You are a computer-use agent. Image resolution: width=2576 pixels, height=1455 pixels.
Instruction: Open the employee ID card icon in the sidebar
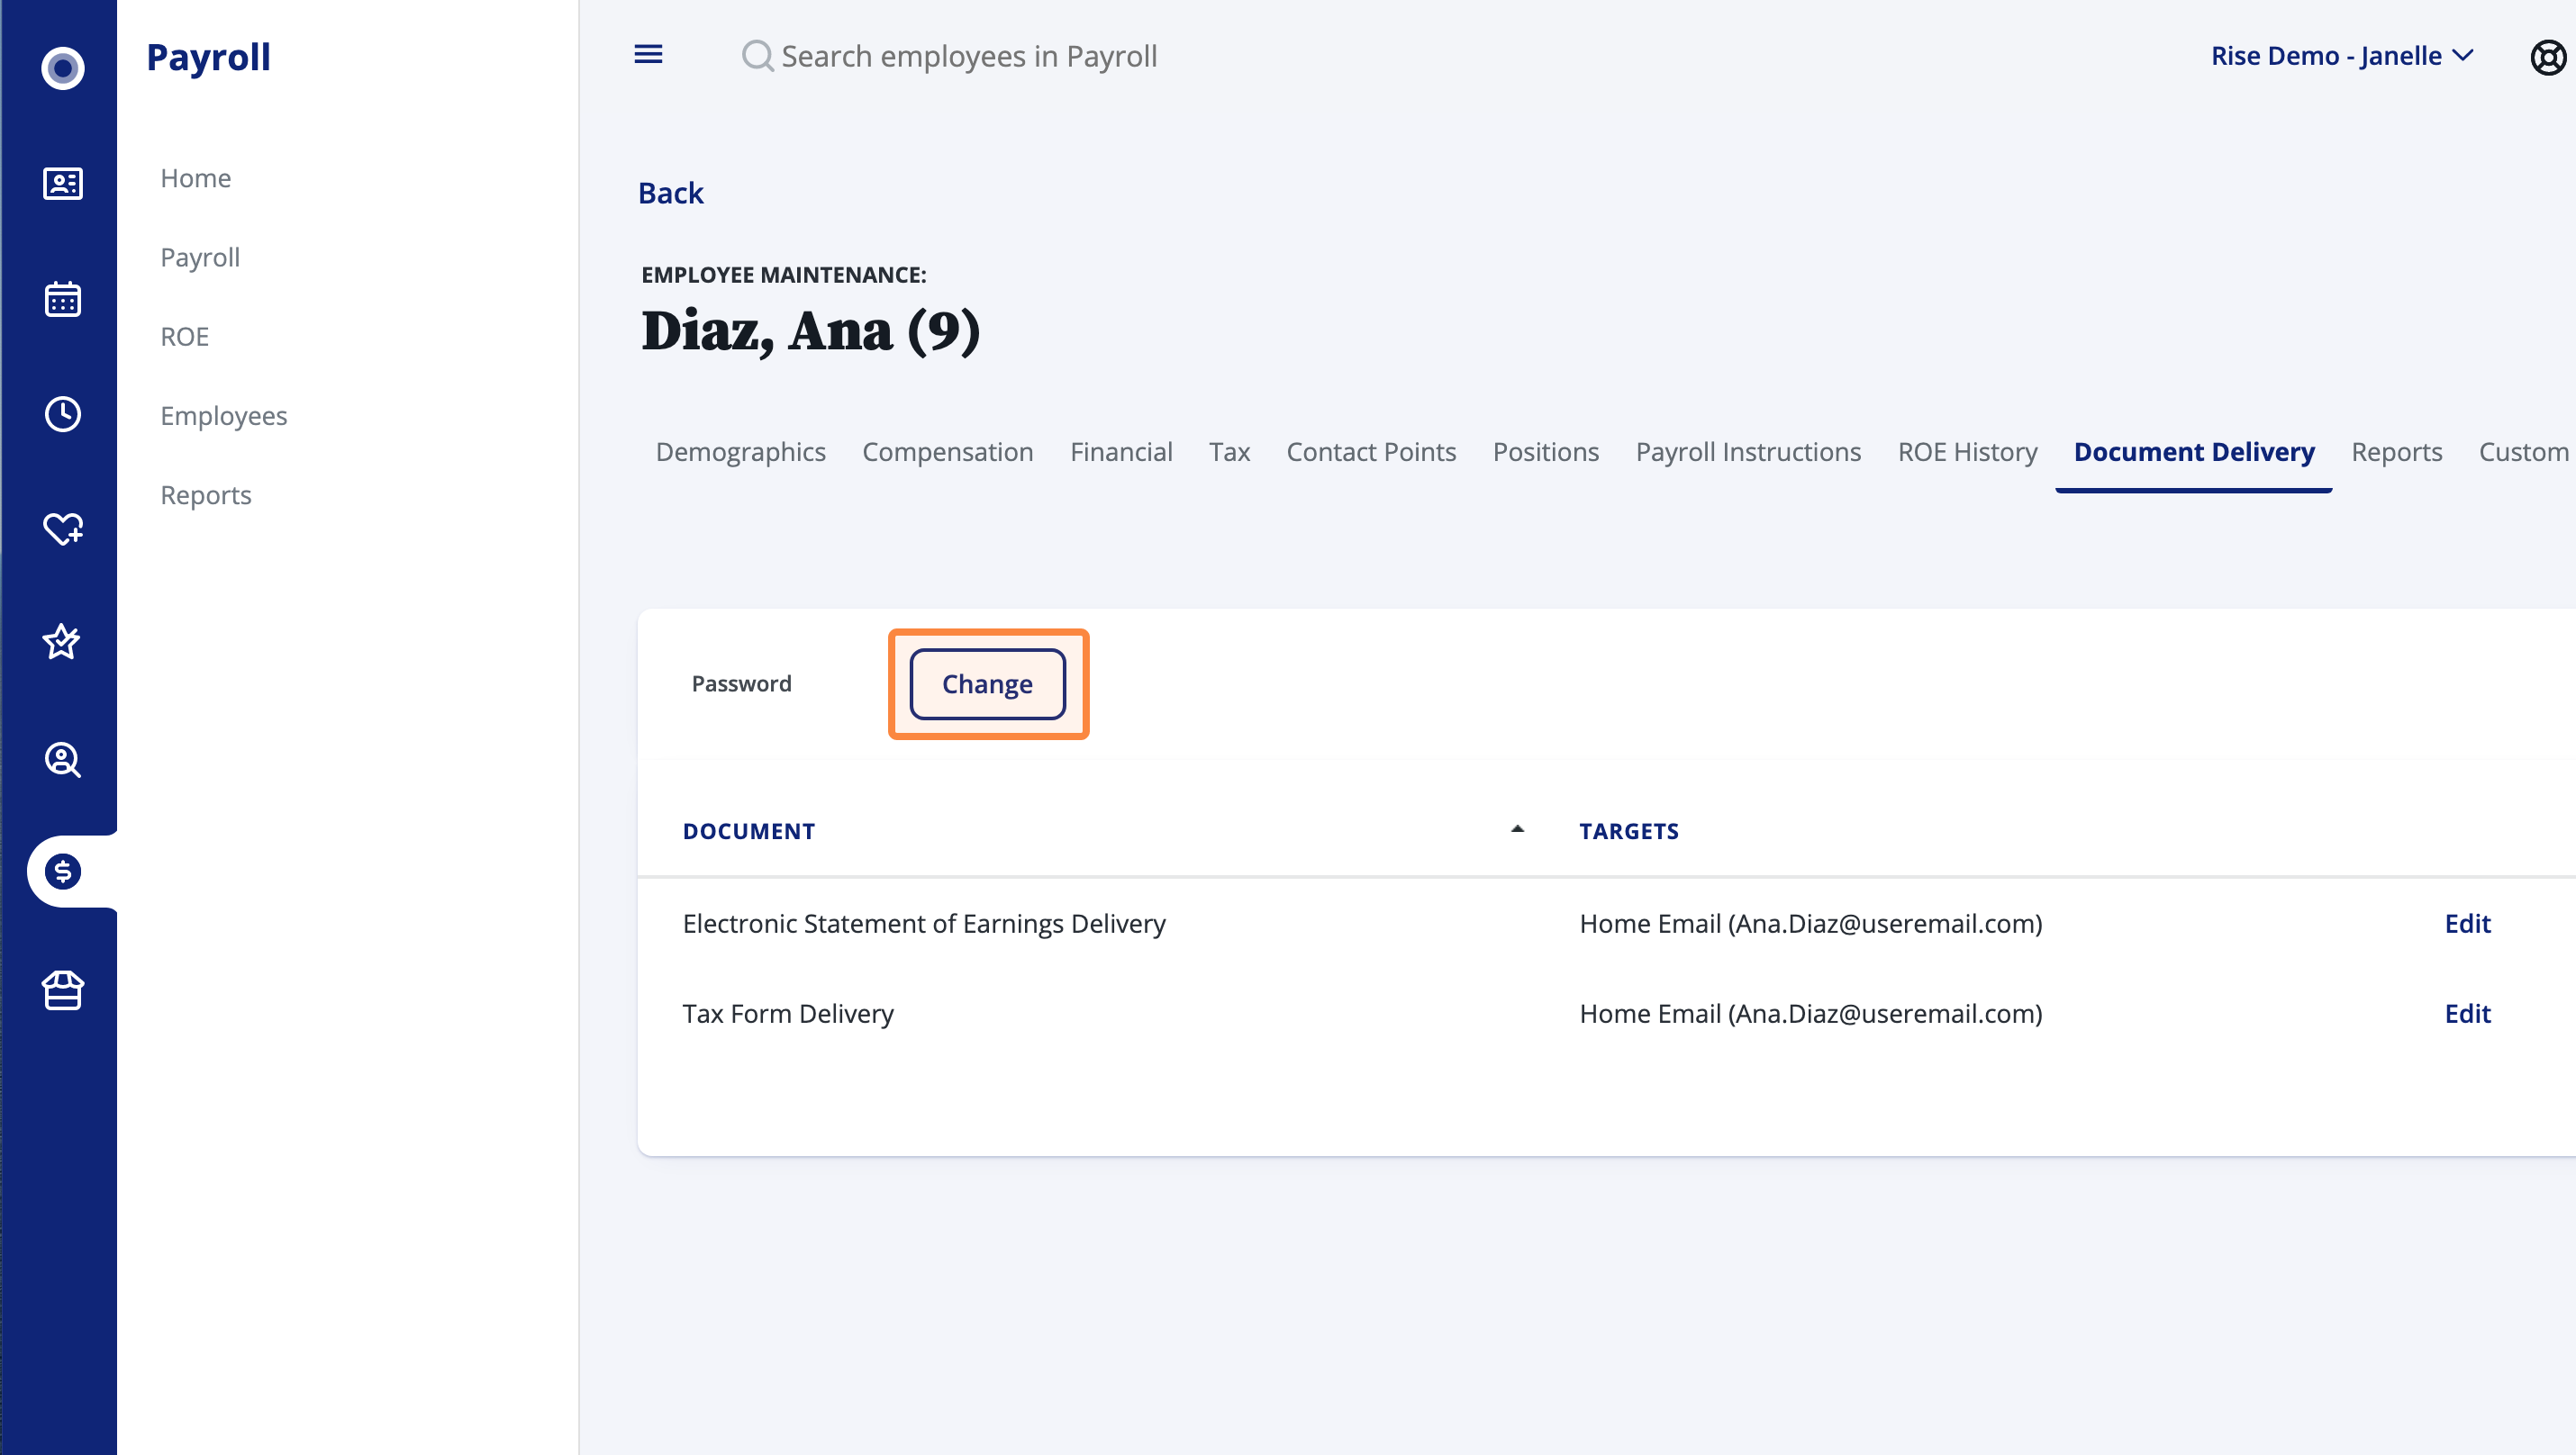(63, 183)
